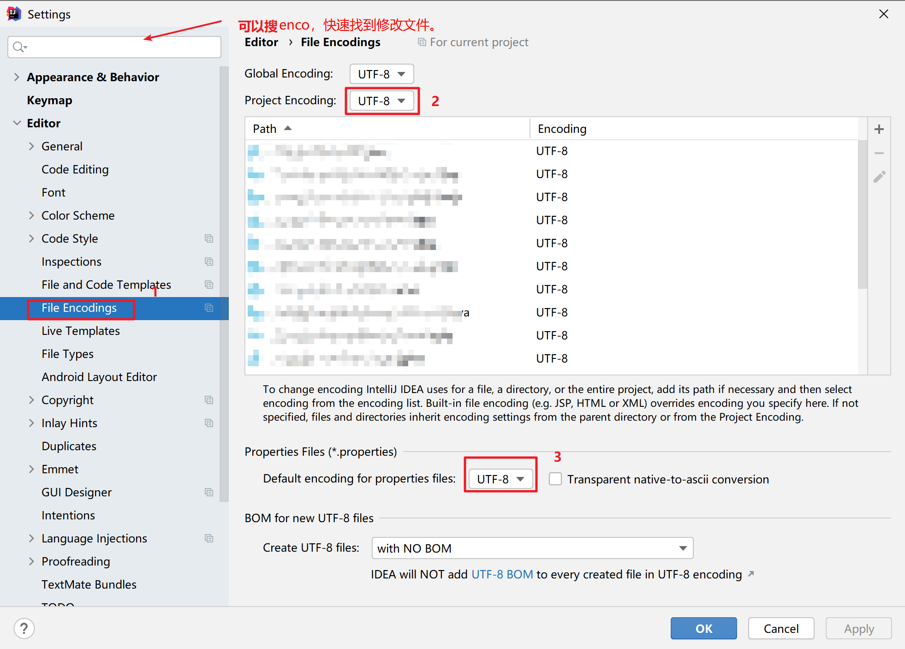Open Create UTF-8 files BOM dropdown
905x649 pixels.
pyautogui.click(x=532, y=548)
